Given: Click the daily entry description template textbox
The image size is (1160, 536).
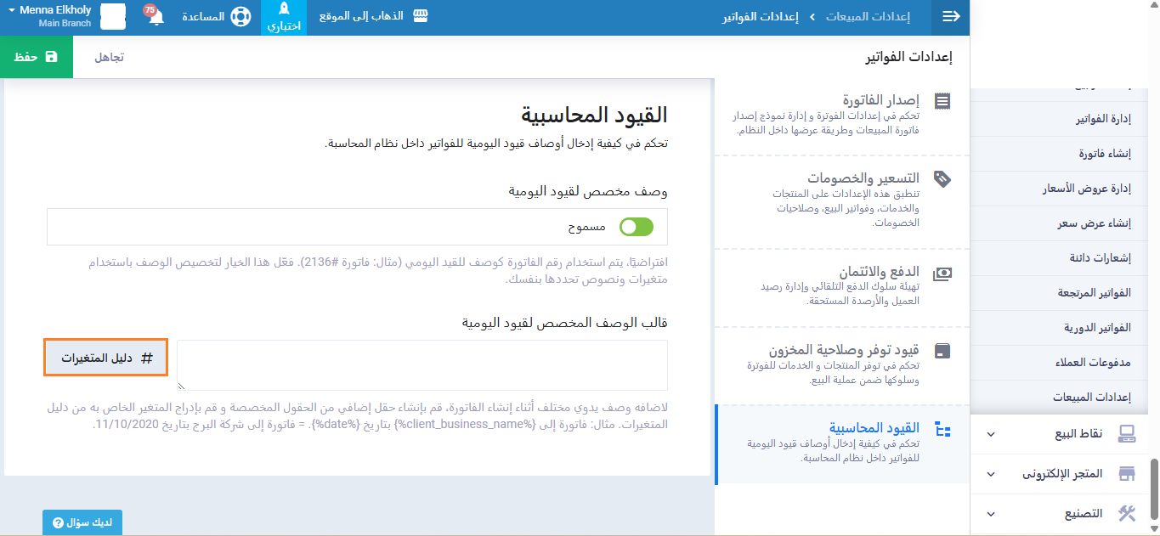Looking at the screenshot, I should 422,365.
